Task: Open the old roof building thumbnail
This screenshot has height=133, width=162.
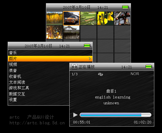Action: pyautogui.click(x=71, y=32)
